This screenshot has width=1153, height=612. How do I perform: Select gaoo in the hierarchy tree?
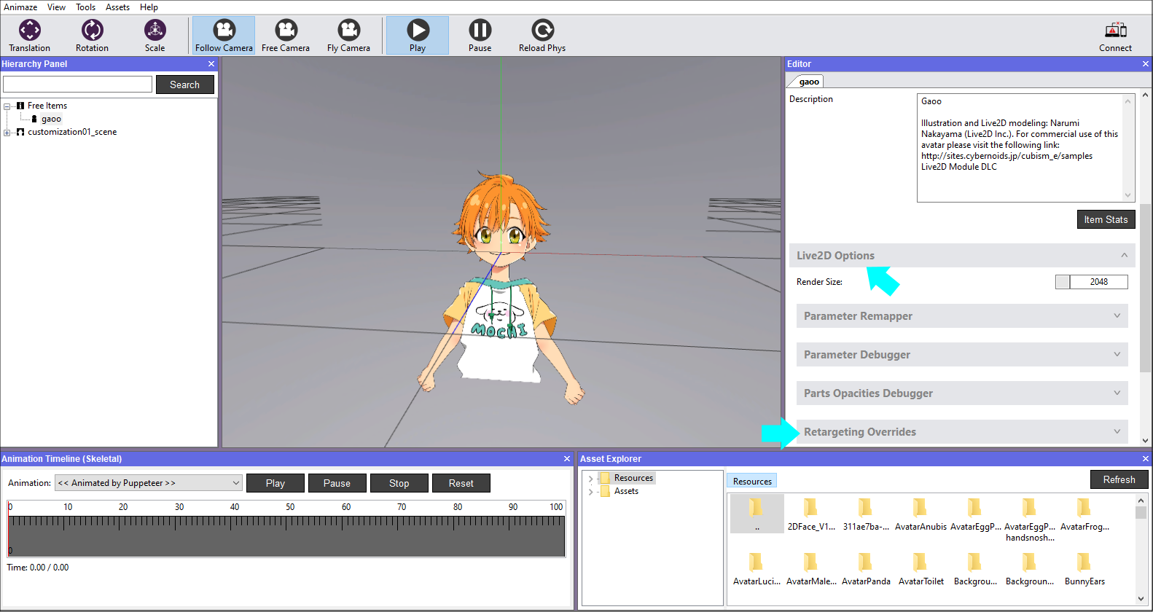(51, 119)
